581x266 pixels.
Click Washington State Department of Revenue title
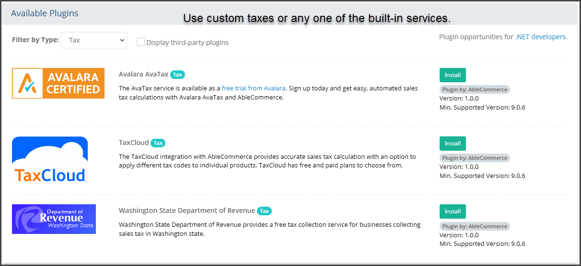click(187, 211)
